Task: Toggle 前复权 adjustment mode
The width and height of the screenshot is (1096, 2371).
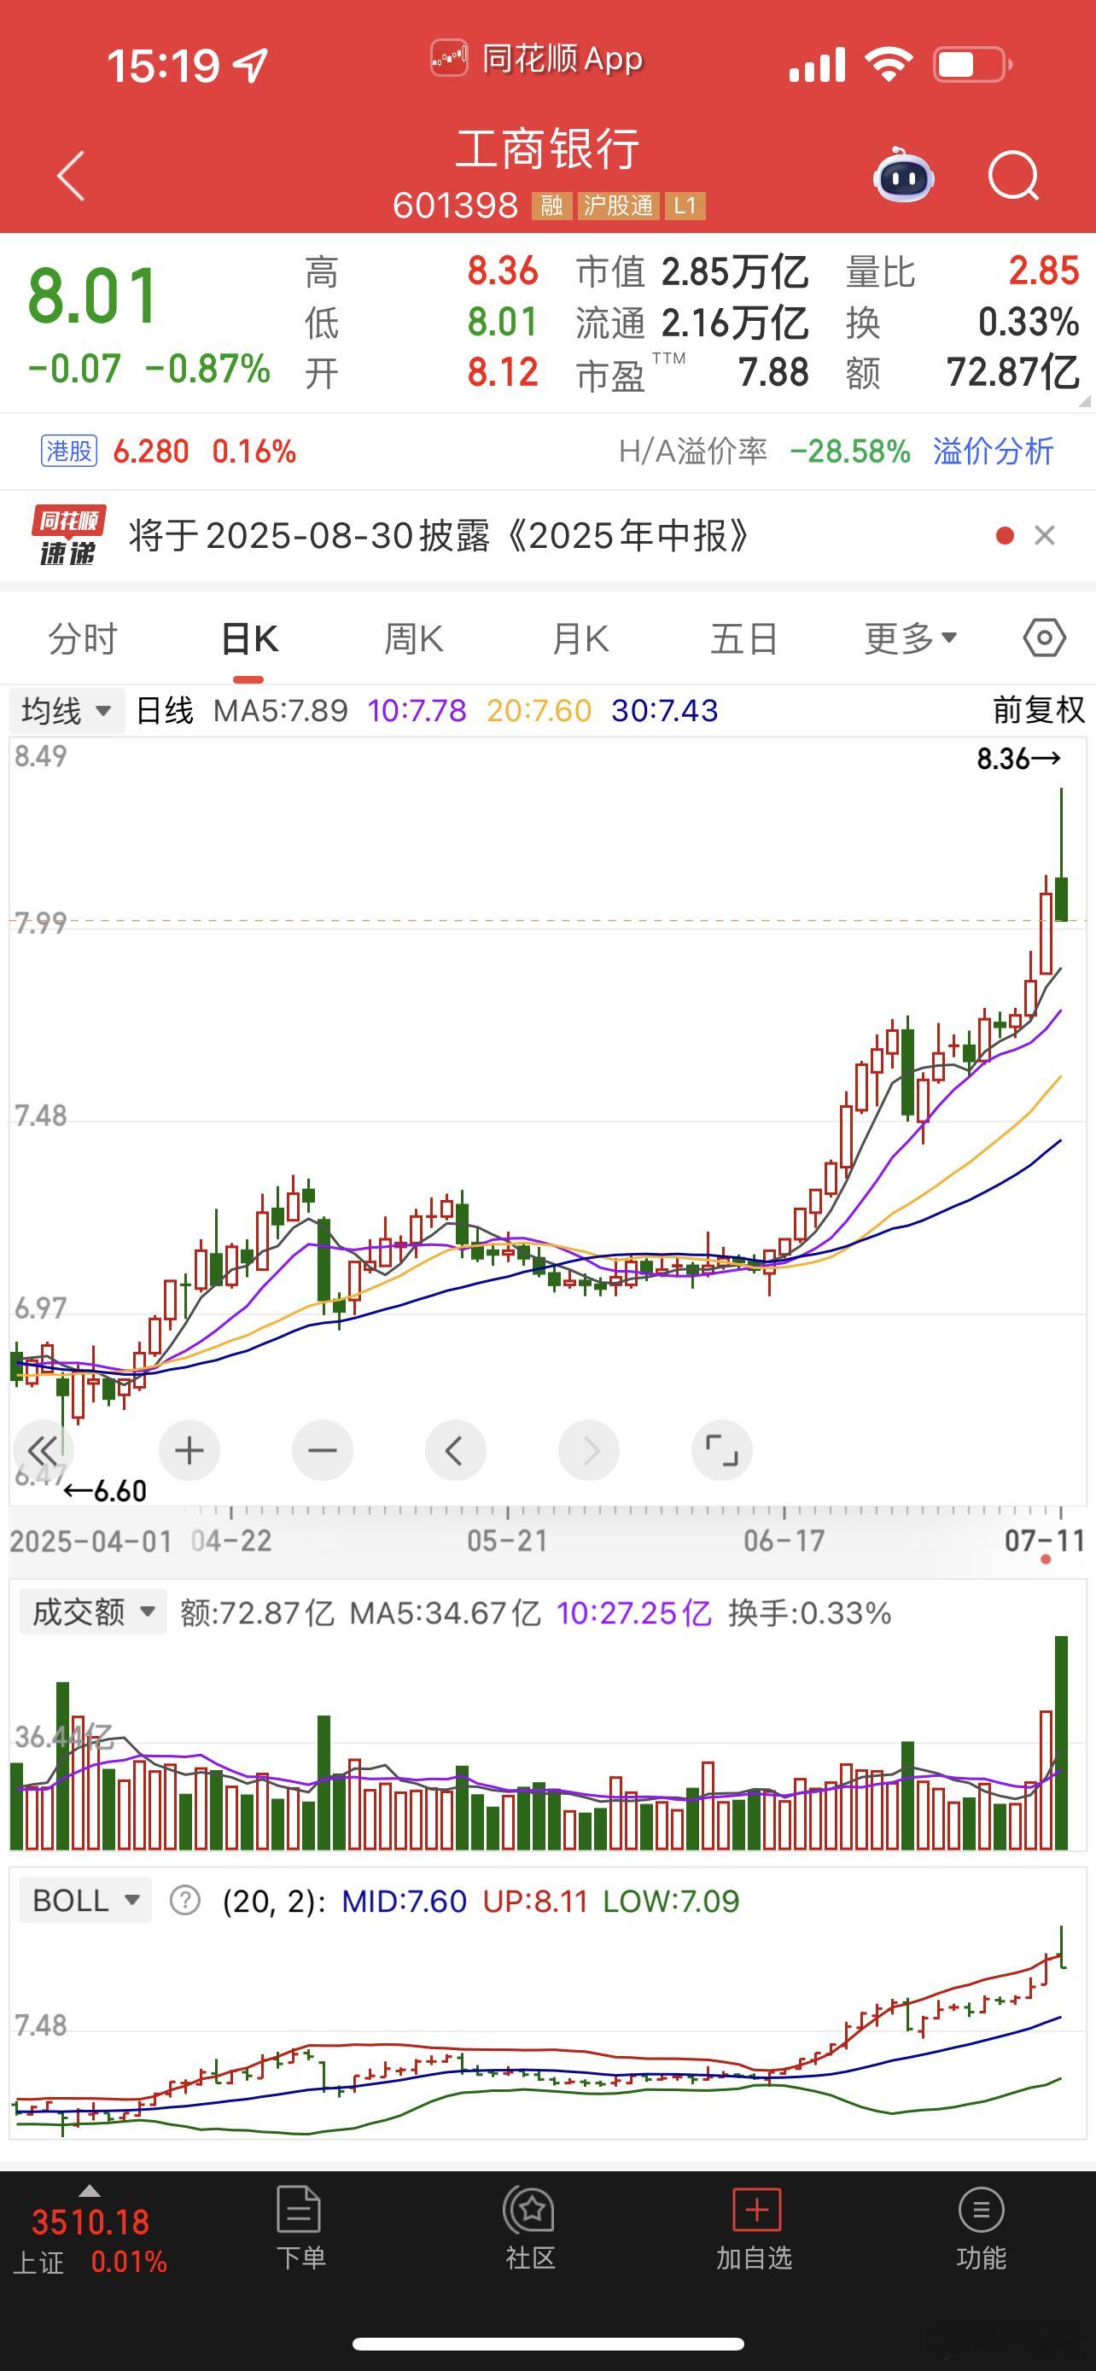Action: 1039,711
